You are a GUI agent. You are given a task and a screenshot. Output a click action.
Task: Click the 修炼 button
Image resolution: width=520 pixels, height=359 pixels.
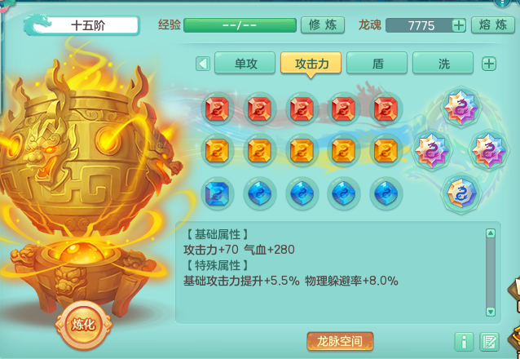(323, 25)
